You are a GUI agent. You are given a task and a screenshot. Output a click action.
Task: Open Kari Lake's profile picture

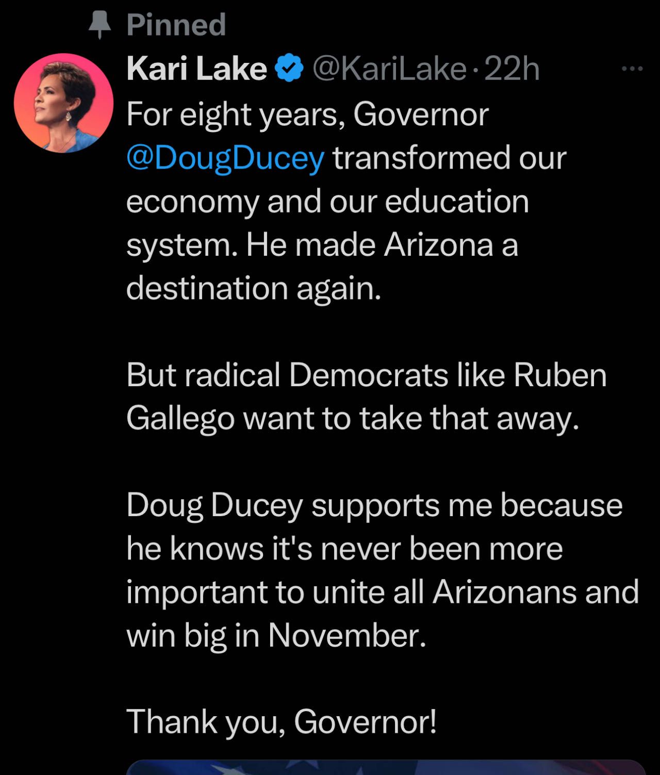63,103
